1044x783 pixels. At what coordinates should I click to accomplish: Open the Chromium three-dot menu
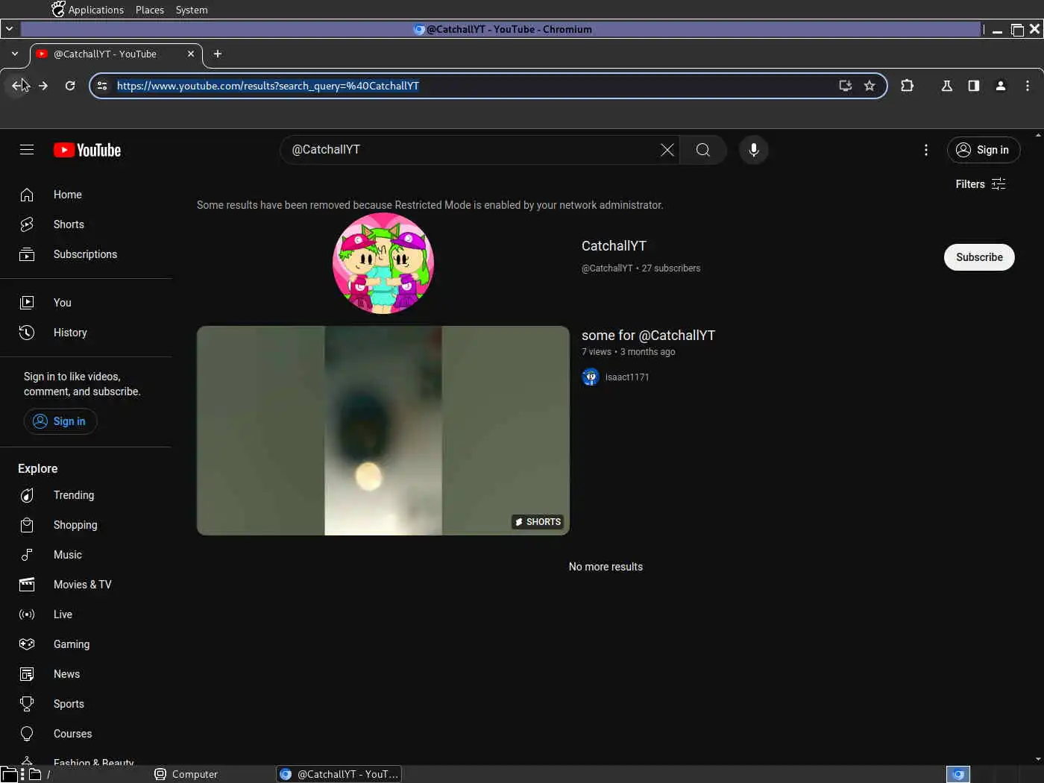click(x=1028, y=86)
